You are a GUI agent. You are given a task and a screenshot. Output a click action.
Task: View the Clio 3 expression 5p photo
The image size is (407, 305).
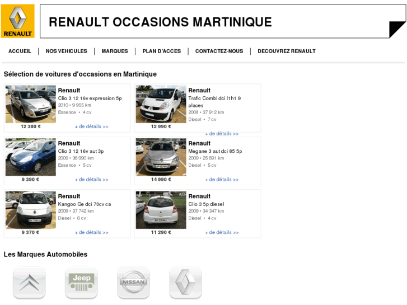[31, 104]
